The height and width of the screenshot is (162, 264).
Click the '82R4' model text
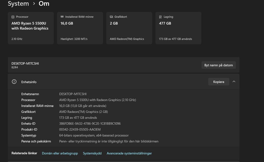coord(15,67)
